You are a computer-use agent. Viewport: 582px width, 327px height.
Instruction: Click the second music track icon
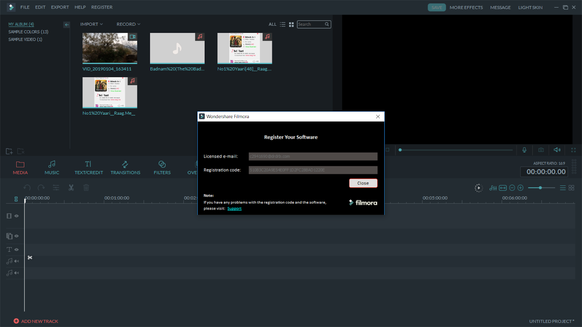(x=9, y=272)
